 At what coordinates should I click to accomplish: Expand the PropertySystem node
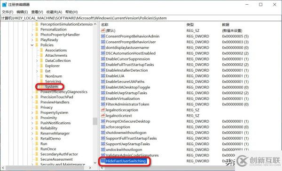pyautogui.click(x=32, y=112)
